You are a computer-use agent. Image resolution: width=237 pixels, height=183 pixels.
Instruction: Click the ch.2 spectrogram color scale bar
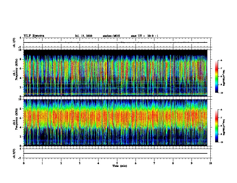point(216,126)
